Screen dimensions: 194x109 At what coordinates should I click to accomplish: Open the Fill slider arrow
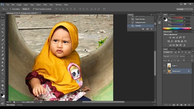click(192, 61)
